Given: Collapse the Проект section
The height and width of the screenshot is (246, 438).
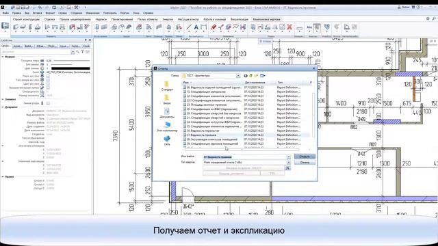Looking at the screenshot, I should pos(3,177).
